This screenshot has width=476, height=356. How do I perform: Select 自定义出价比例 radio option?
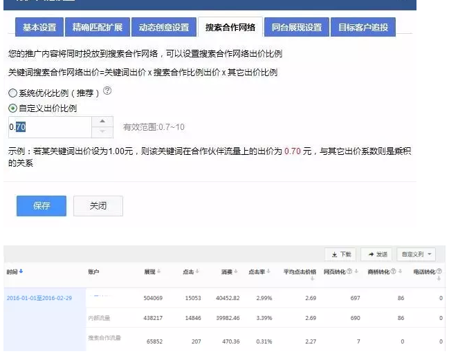12,109
